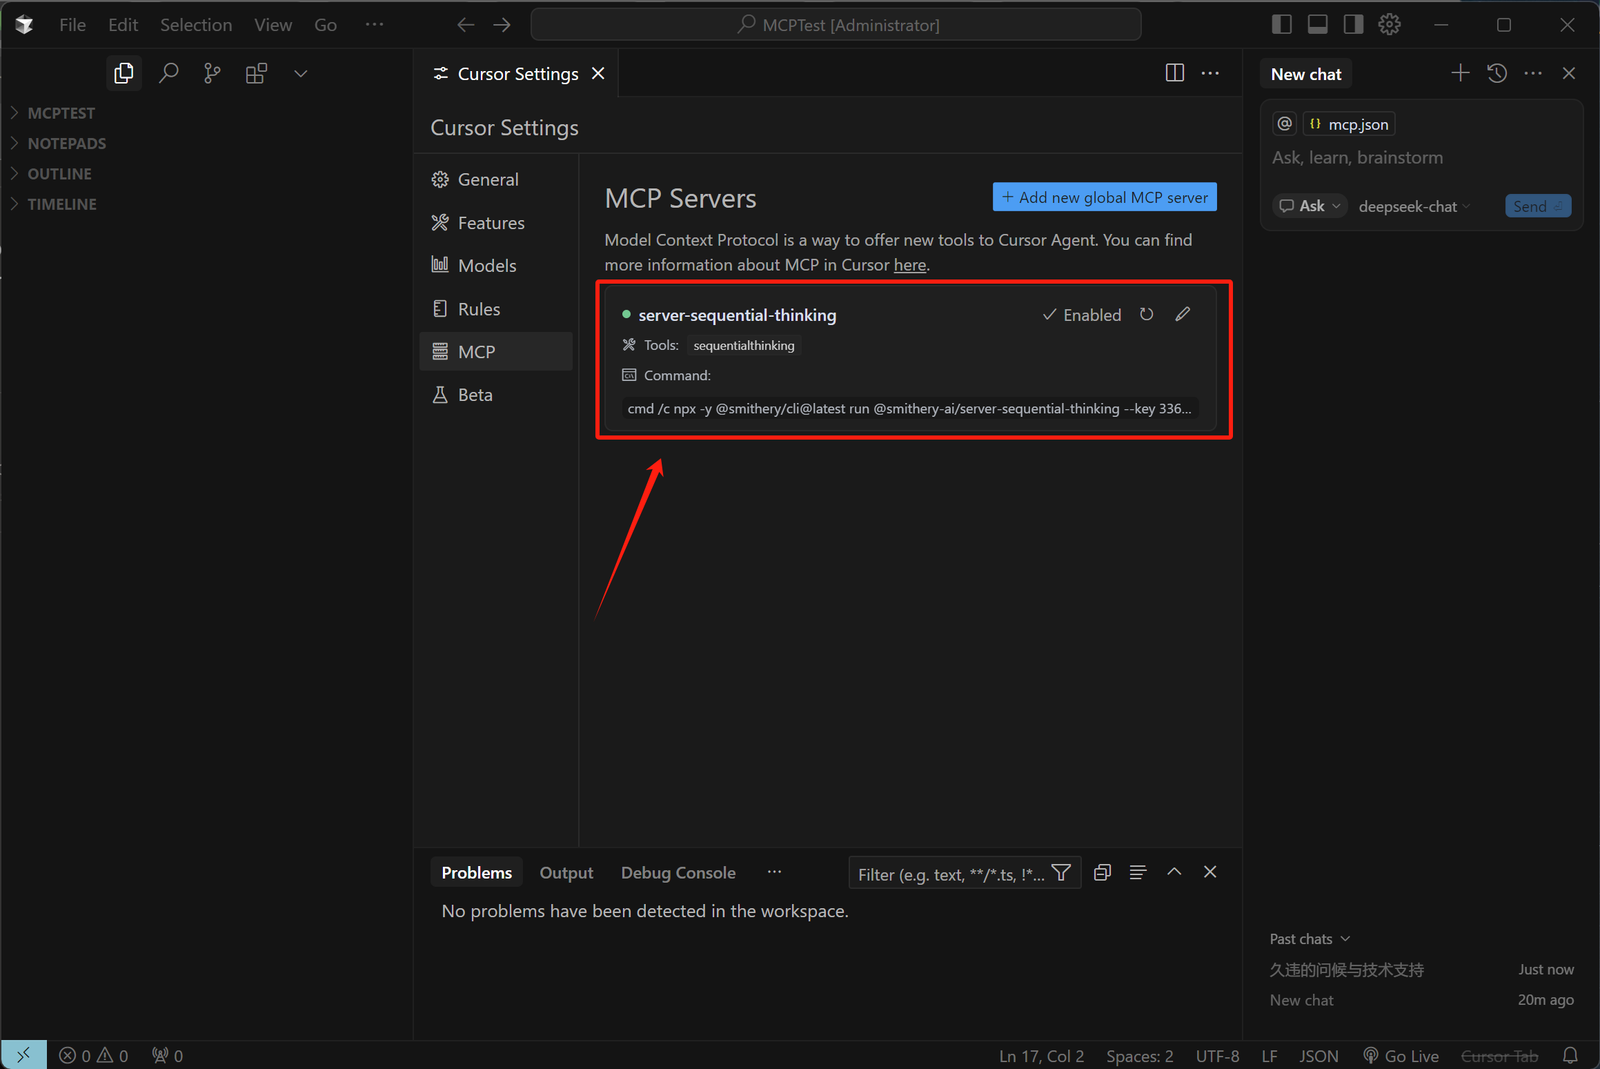
Task: Click Add new global MCP server
Action: coord(1105,197)
